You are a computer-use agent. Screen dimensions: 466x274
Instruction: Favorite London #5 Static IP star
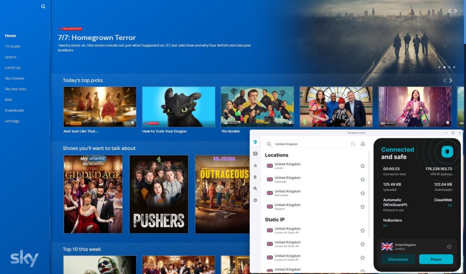point(362,244)
